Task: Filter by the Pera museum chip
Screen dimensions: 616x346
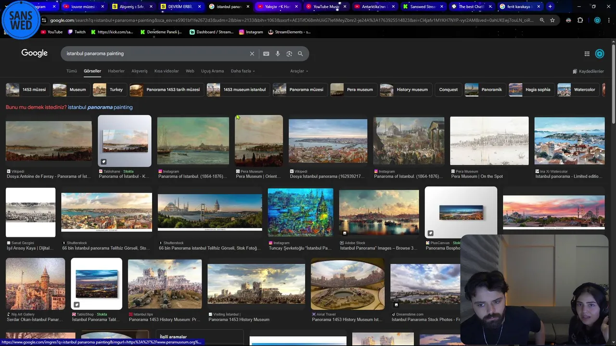Action: click(353, 89)
